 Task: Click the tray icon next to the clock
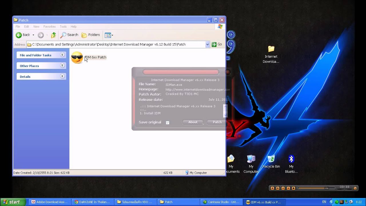pos(351,202)
